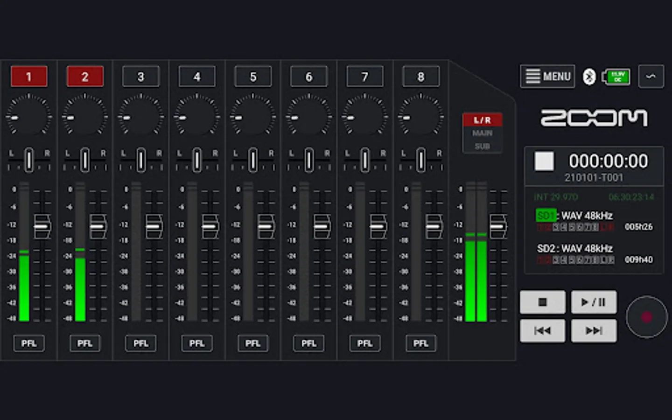Click the white stop status square

point(544,161)
